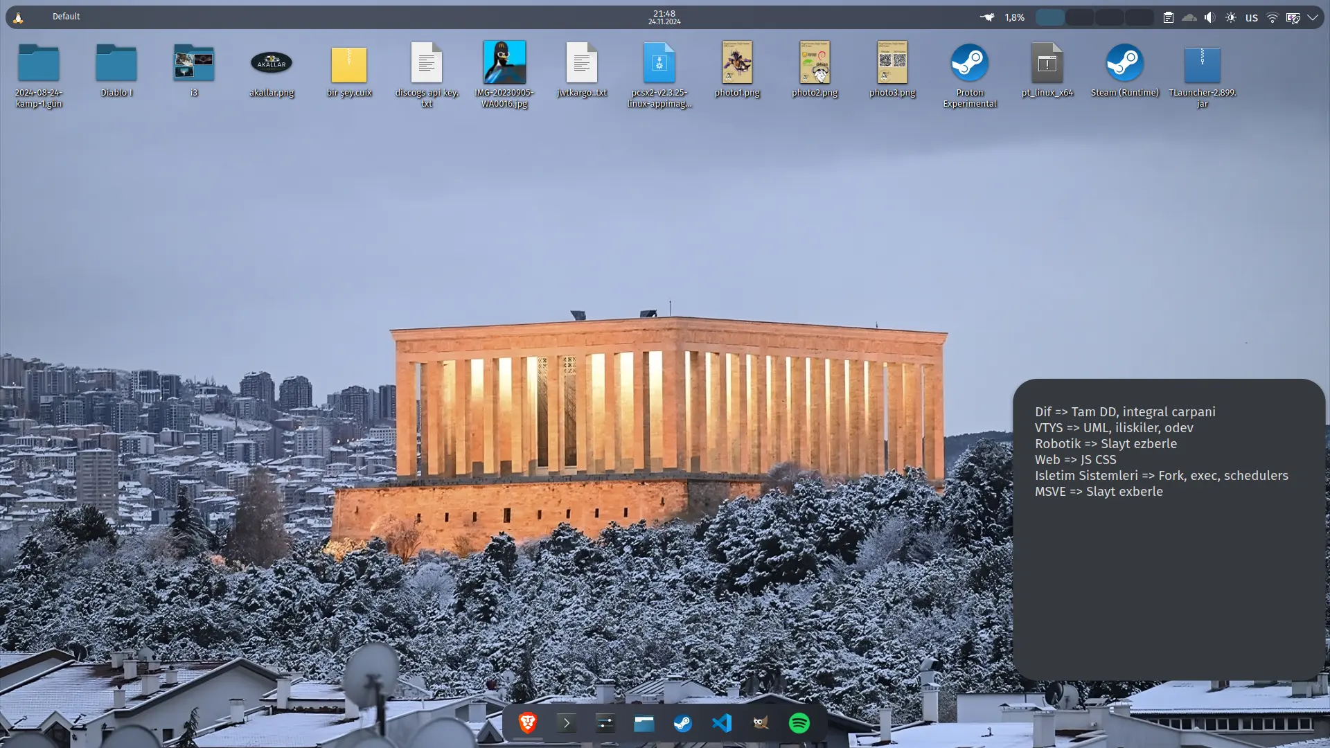Click note line 'MSVE => Slayt exberle'
This screenshot has width=1330, height=748.
coord(1099,492)
